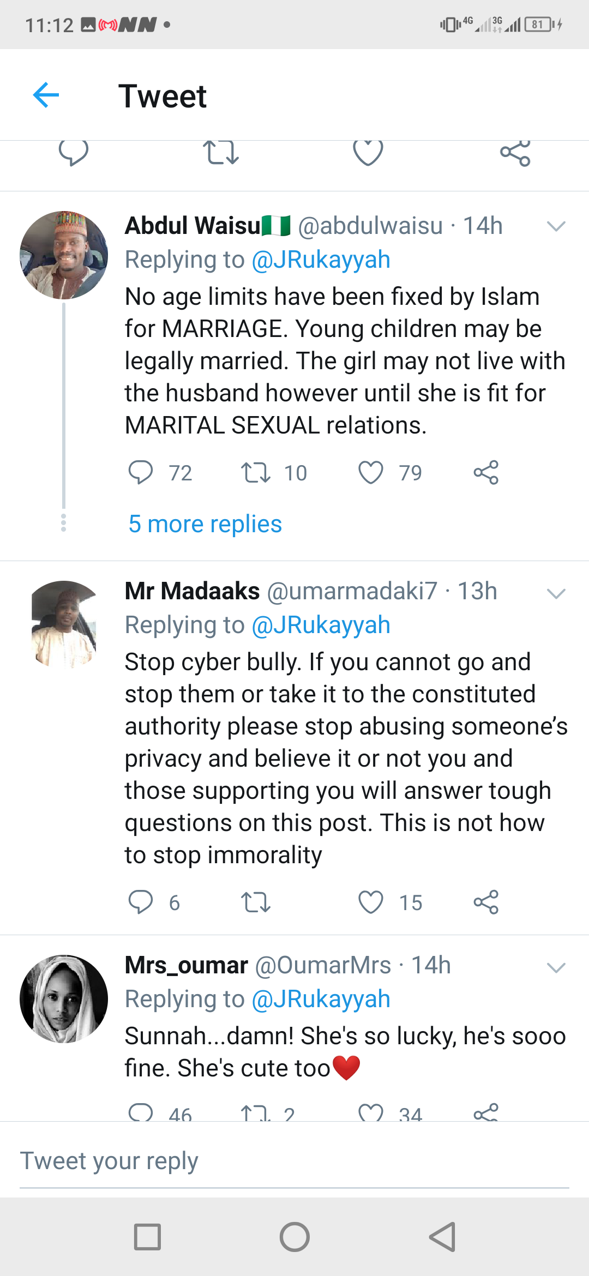Open comments on Mr Madaaks' tweet
Viewport: 589px width, 1276px height.
click(140, 902)
